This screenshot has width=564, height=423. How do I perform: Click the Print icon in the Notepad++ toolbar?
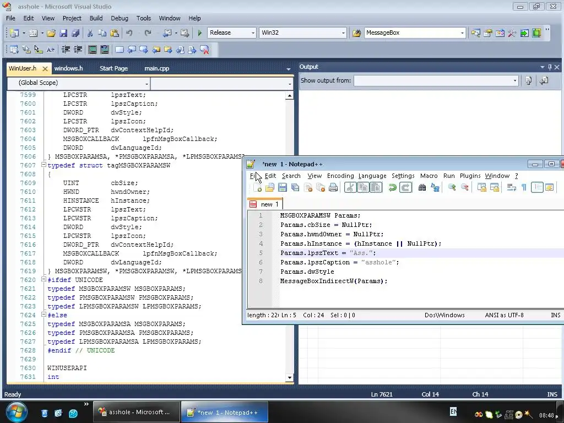333,187
